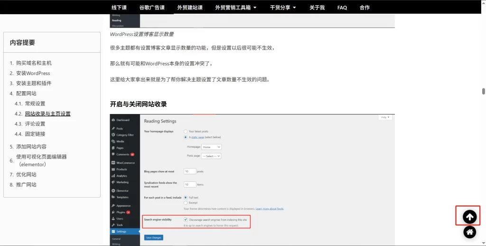The image size is (486, 246).
Task: Click the Plugins icon in WordPress sidebar
Action: point(113,212)
